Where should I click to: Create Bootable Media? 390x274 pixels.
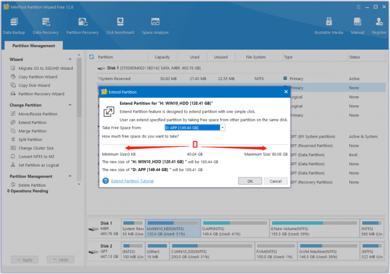click(x=329, y=26)
